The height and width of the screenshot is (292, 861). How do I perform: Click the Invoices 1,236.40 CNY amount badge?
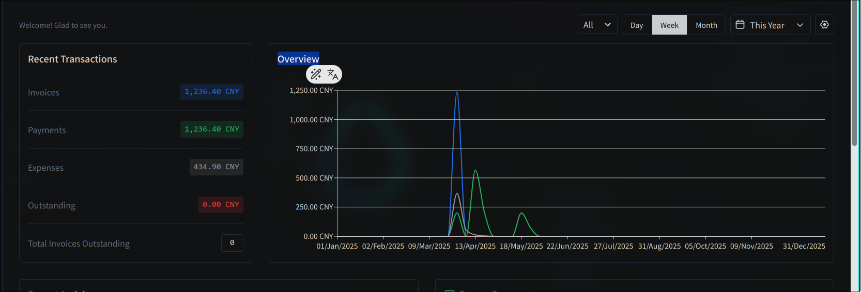[212, 92]
